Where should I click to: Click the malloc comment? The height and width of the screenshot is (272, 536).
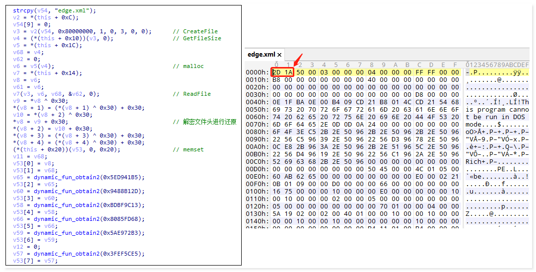click(x=193, y=66)
